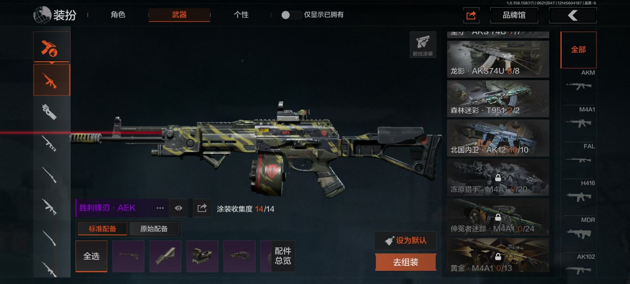This screenshot has width=630, height=284.
Task: Click the orange 去组装 button
Action: (406, 262)
